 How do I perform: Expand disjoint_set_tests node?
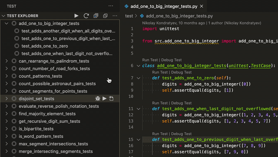pyautogui.click(x=7, y=98)
